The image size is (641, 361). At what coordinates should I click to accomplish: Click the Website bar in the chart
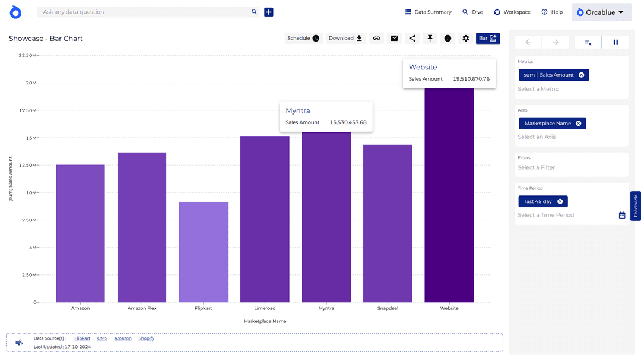click(449, 196)
